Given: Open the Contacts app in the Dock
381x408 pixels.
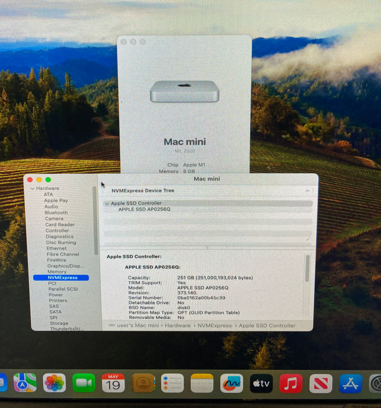Looking at the screenshot, I should click(143, 383).
